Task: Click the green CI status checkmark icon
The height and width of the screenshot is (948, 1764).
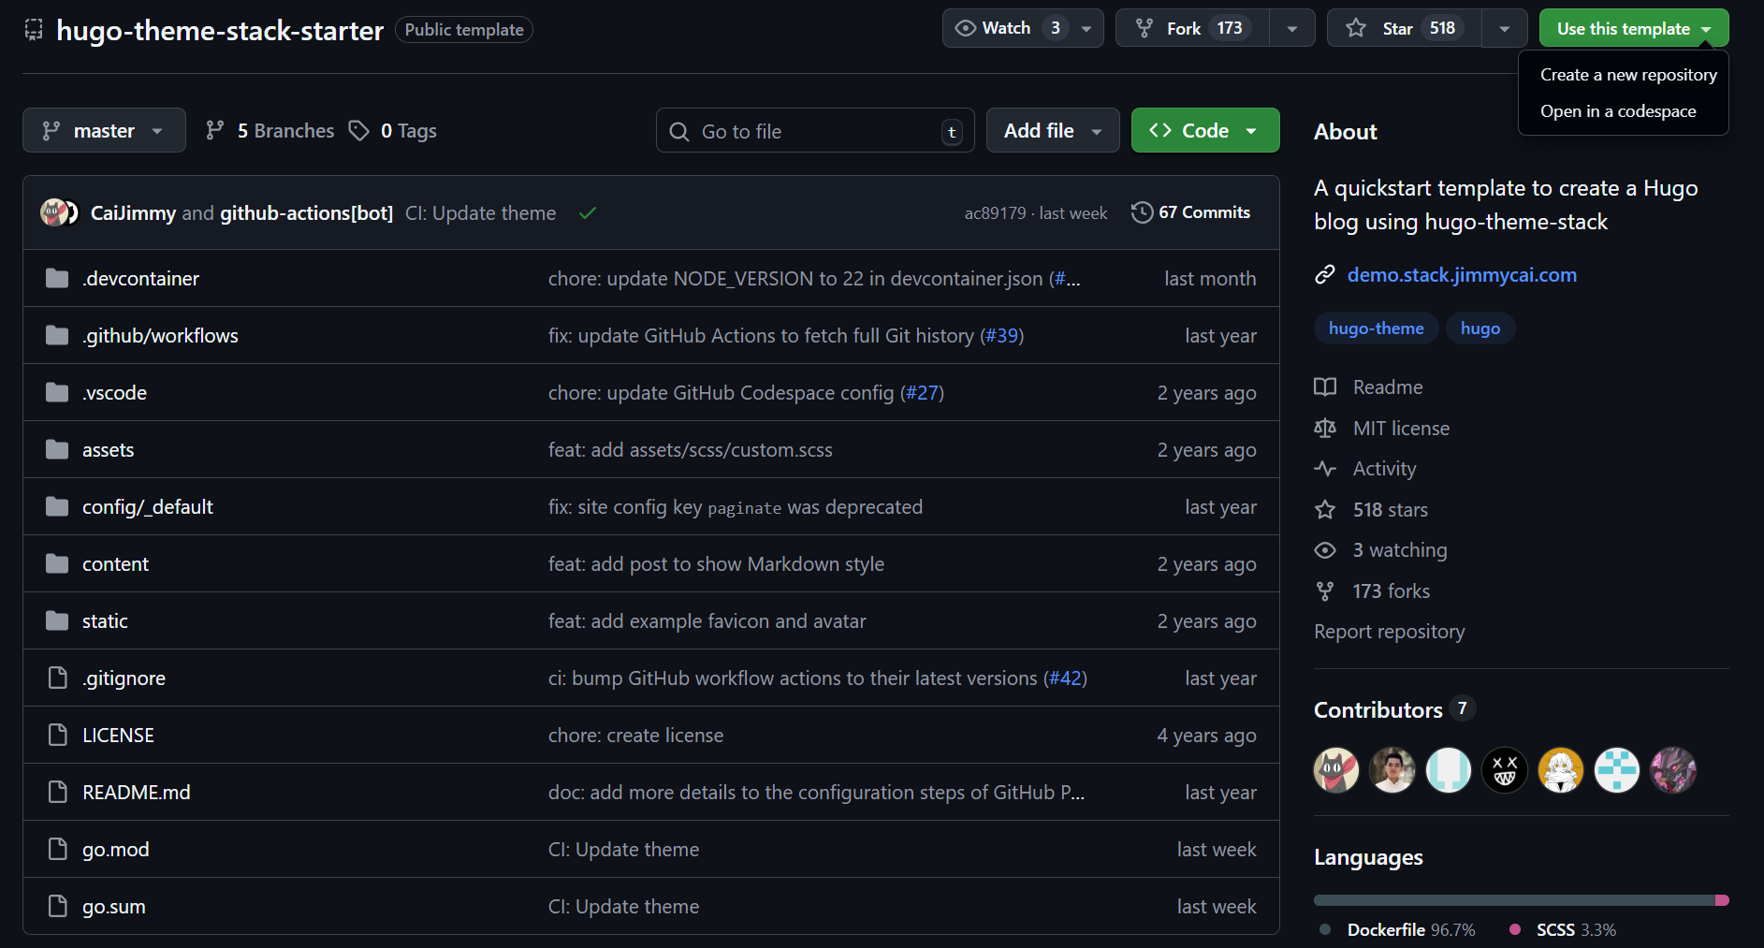Action: 587,213
